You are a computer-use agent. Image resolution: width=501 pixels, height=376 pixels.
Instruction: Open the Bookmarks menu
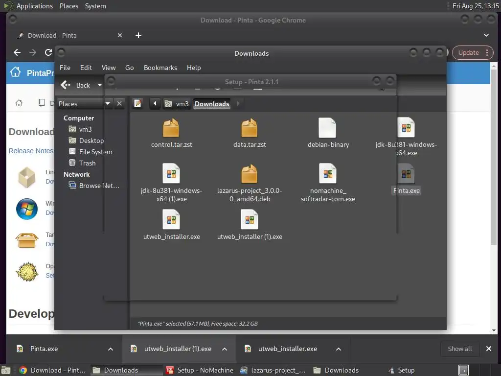pyautogui.click(x=160, y=68)
